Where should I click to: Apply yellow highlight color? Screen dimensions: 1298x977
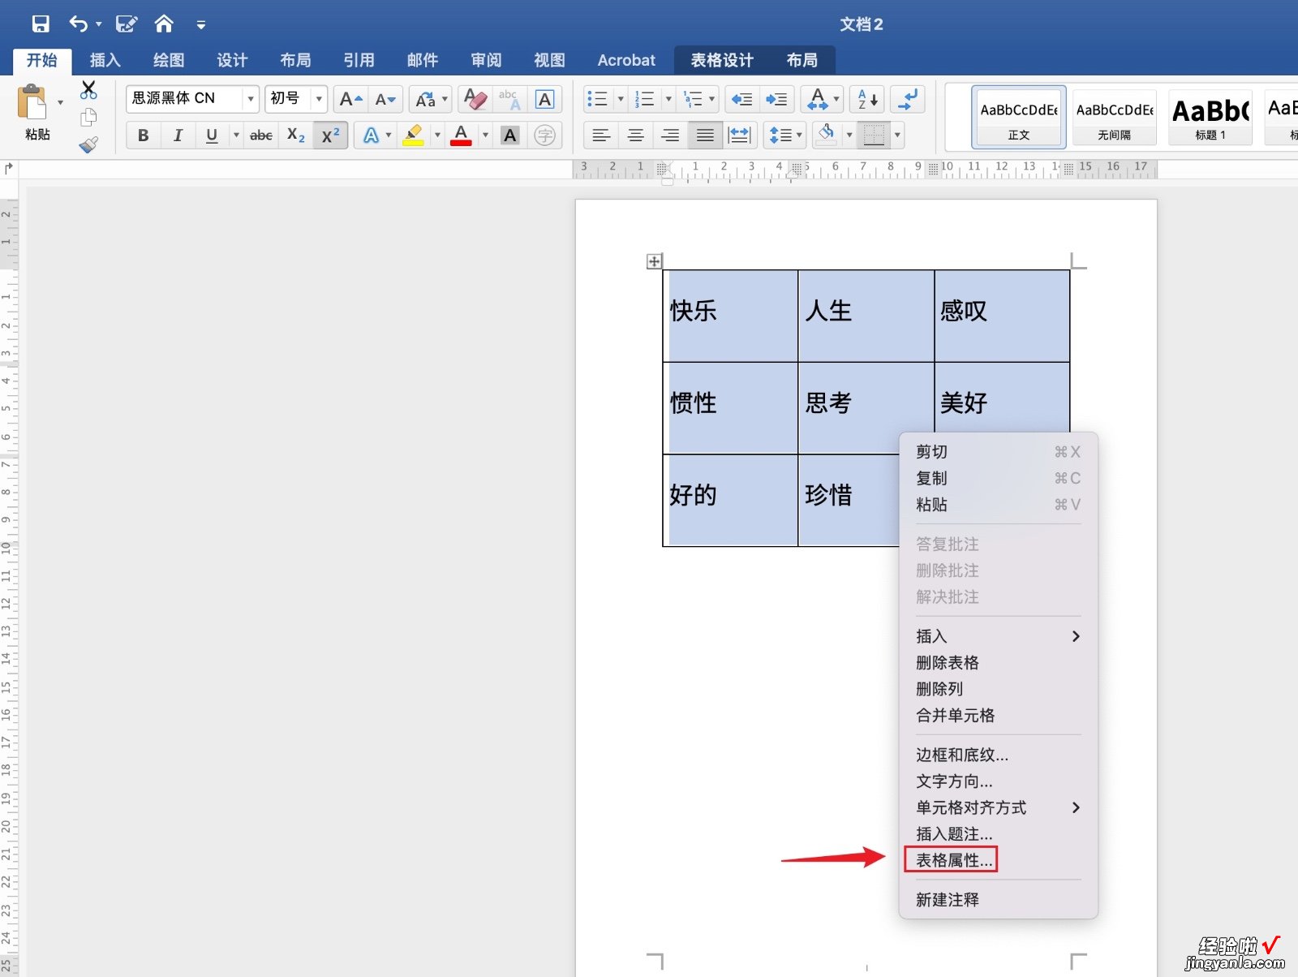pyautogui.click(x=414, y=136)
